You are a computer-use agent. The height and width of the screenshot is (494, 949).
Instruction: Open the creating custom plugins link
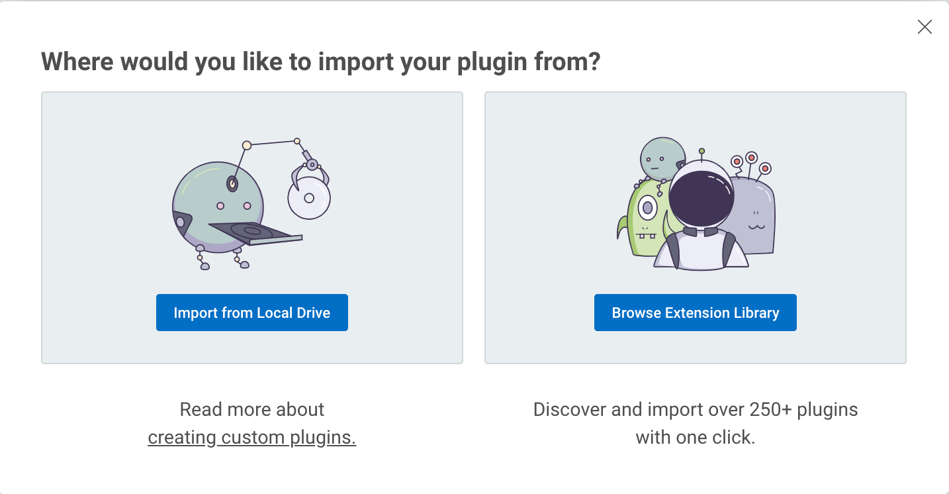pos(251,438)
